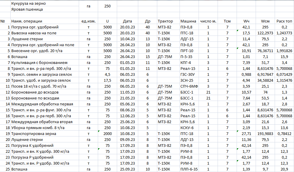Viewport: 294px width, 172px height.
Task: Click the header cell "Wсм"
Action: coord(265,21)
